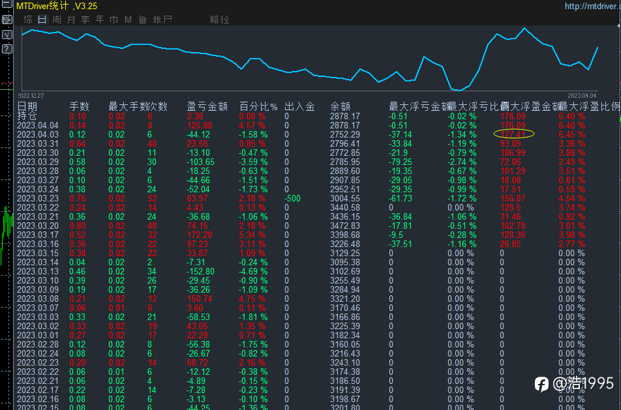Select the 2023.03.08 date row
621x410 pixels.
tap(38, 299)
